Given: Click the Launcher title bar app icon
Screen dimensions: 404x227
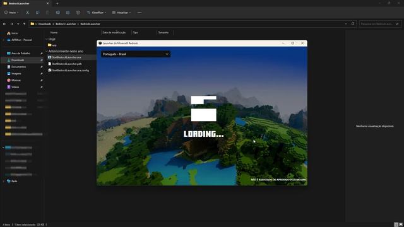Looking at the screenshot, I should tap(100, 44).
